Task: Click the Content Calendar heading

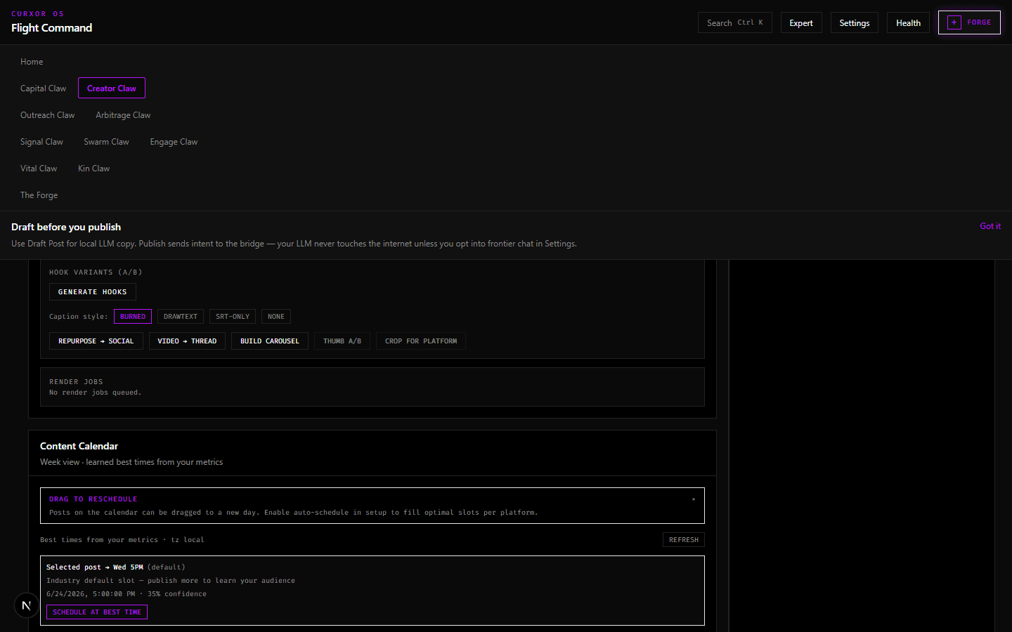Action: point(79,446)
